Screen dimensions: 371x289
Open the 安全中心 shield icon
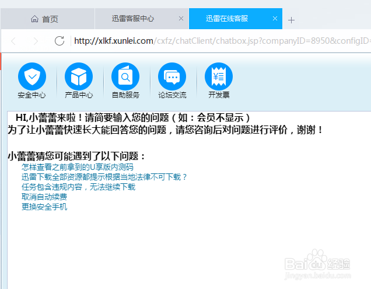point(32,76)
